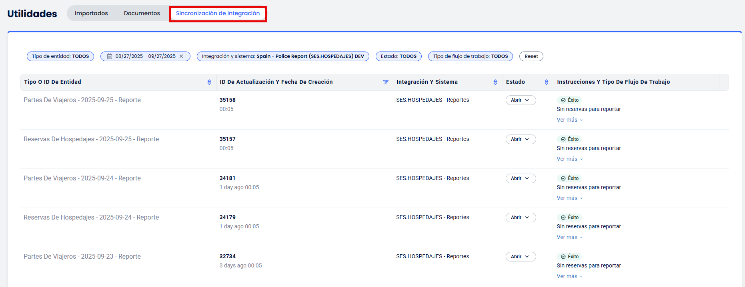Open the Tipo de entidad filter
The height and width of the screenshot is (287, 745).
pos(60,56)
